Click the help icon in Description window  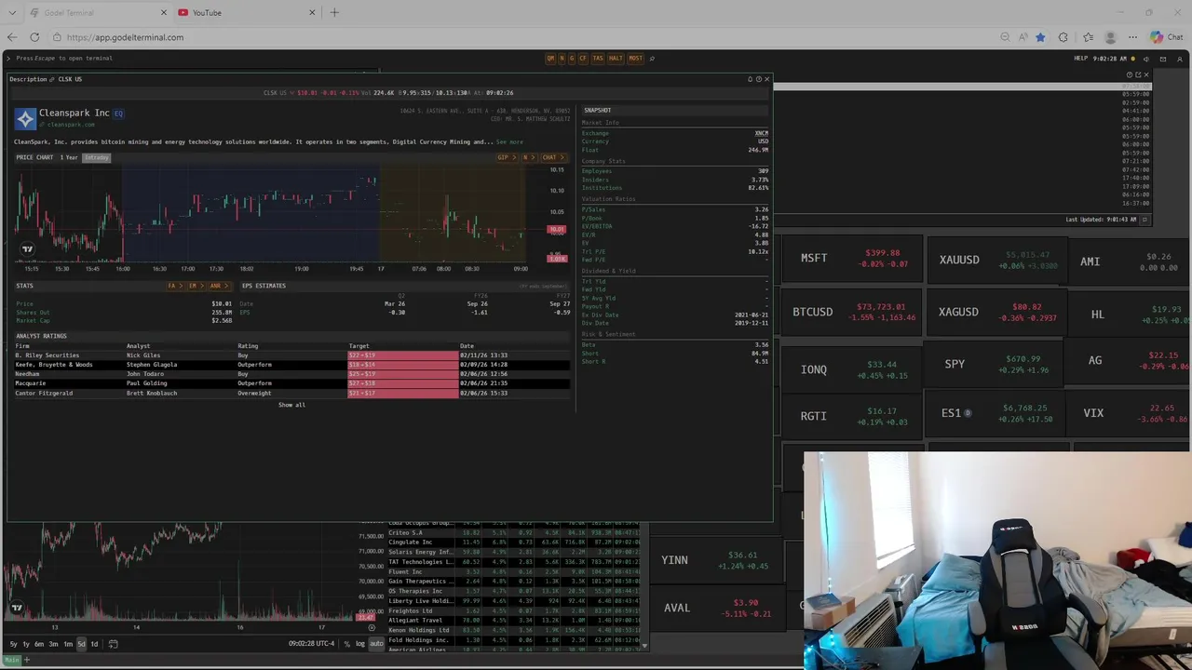(759, 79)
